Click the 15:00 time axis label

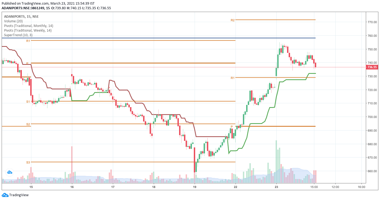(314, 187)
